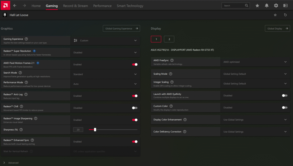Open the Integer Scaling dropdown
The image size is (293, 166).
coord(255,84)
